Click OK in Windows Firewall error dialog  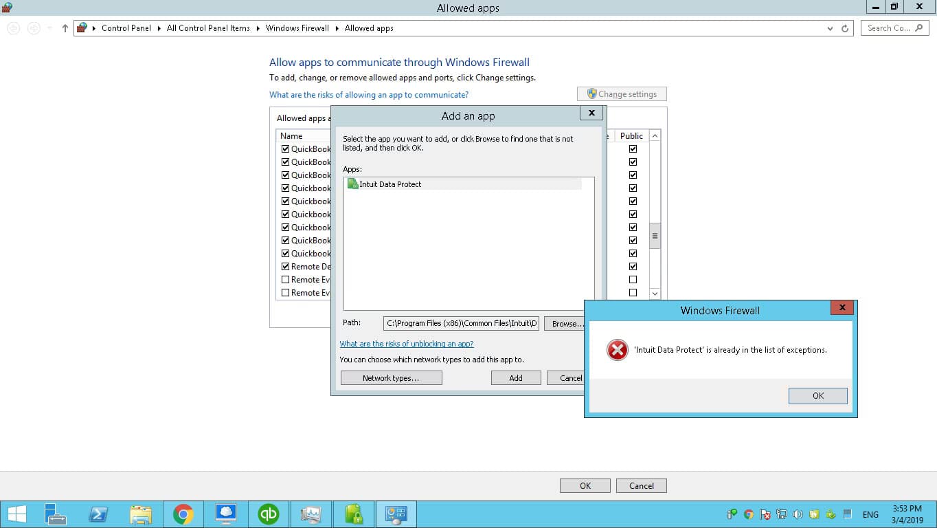coord(817,396)
